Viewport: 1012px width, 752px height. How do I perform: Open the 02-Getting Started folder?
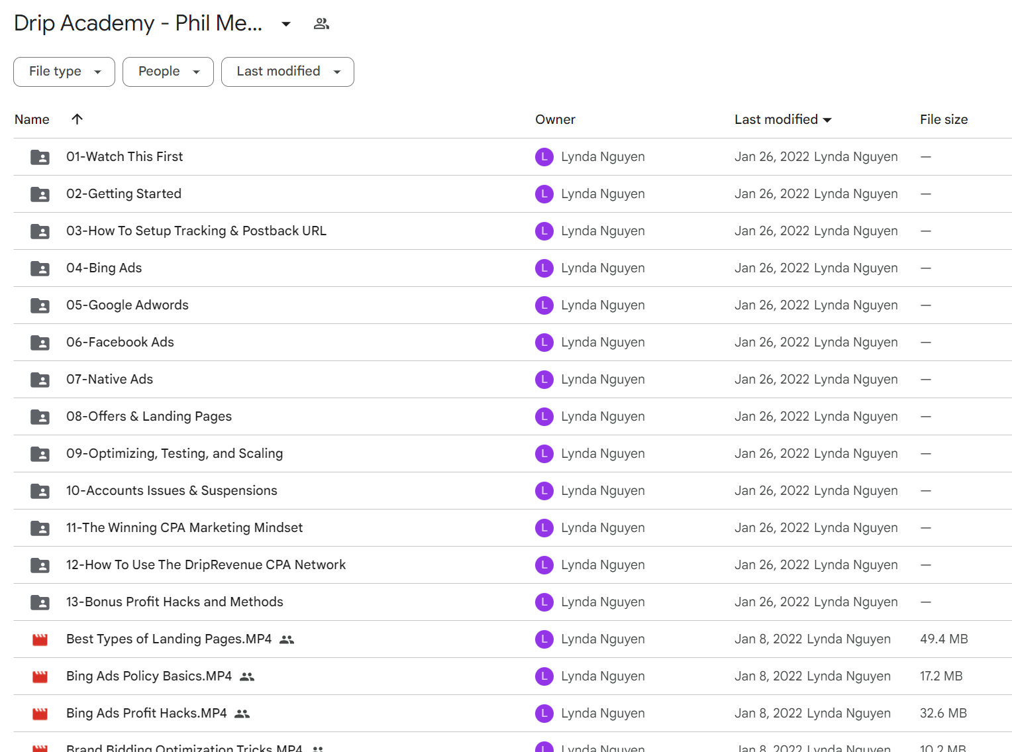(x=124, y=193)
